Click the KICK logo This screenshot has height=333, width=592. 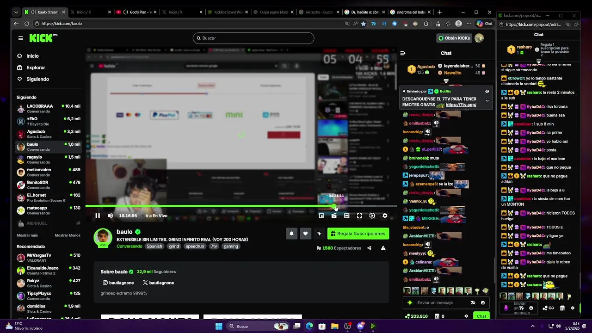click(43, 38)
